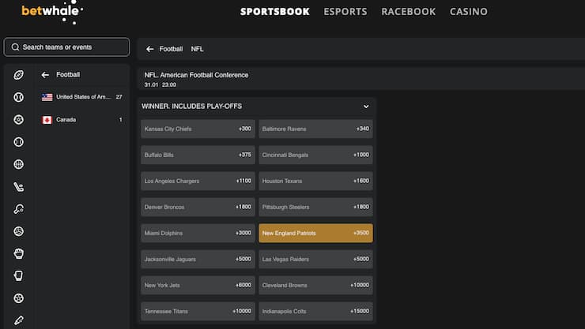Choose the baseball icon above the basketball icon
585x329 pixels.
(18, 142)
